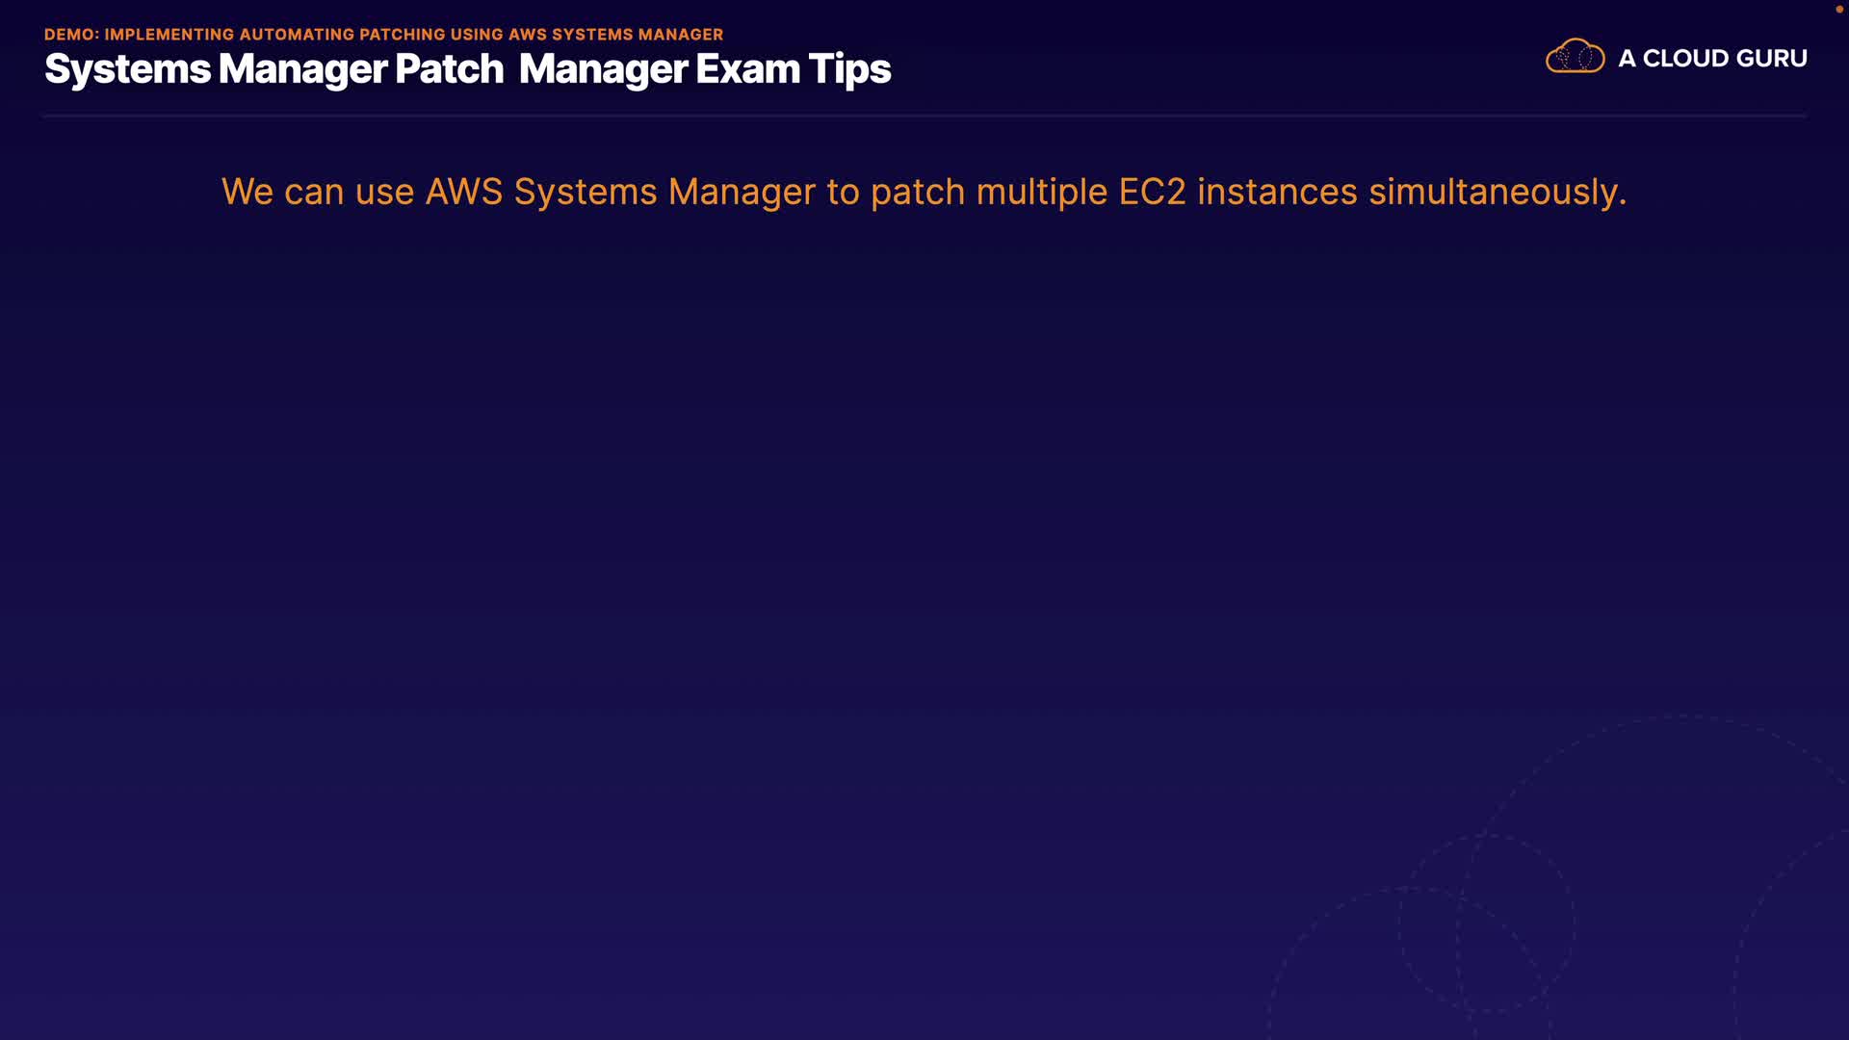Click "Patch" in the slide heading
Viewport: 1849px width, 1040px height.
click(x=449, y=69)
